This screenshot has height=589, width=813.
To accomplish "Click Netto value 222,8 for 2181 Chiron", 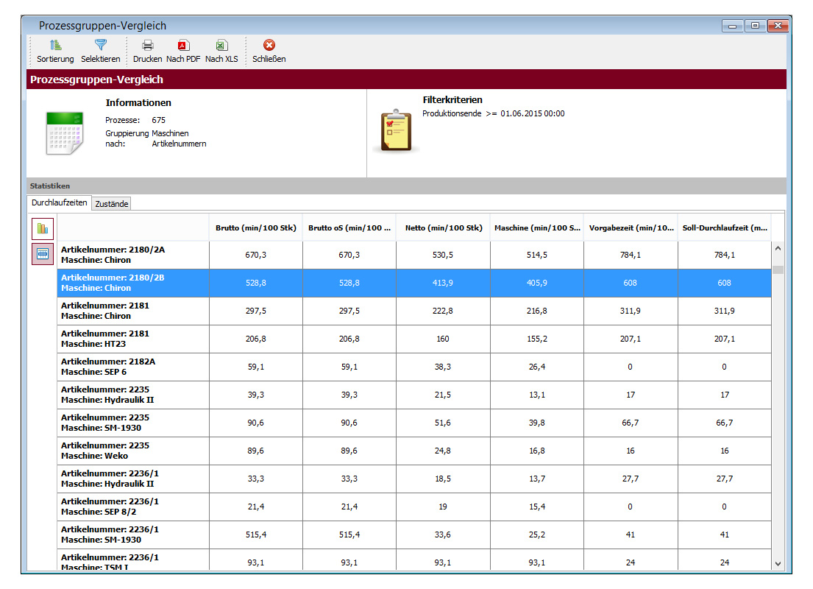I will (443, 311).
